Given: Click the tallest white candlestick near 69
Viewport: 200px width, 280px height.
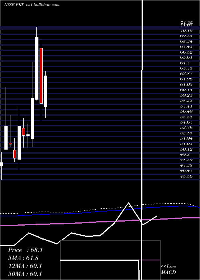Looking at the screenshot, I should (37, 68).
